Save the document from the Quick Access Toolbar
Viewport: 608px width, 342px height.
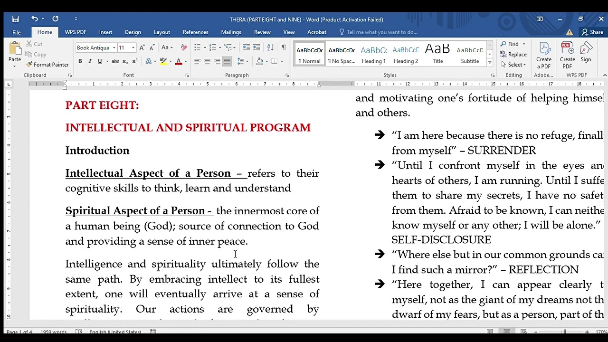coord(16,19)
